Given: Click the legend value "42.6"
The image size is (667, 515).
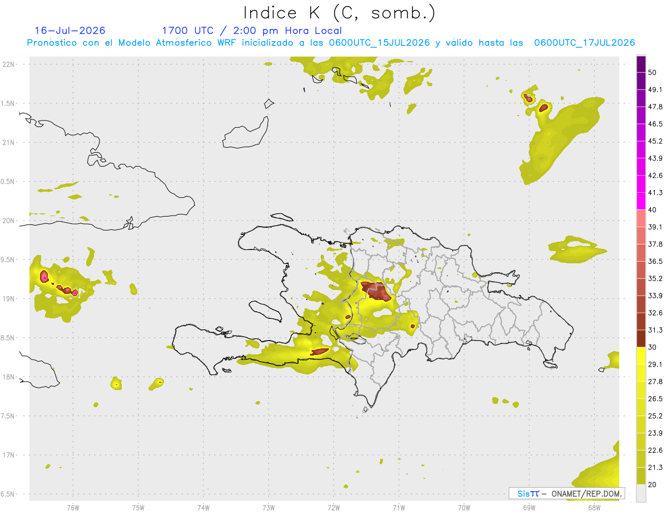Looking at the screenshot, I should coord(655,176).
